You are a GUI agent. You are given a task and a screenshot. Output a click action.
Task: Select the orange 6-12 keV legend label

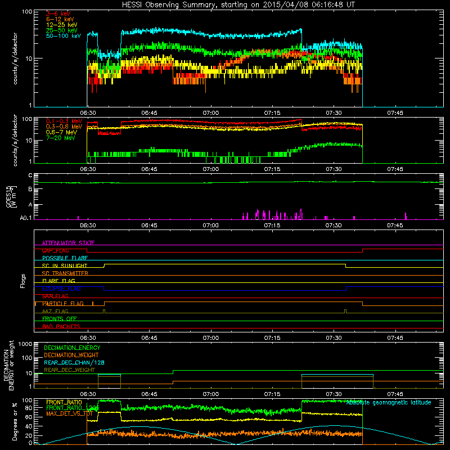60,19
